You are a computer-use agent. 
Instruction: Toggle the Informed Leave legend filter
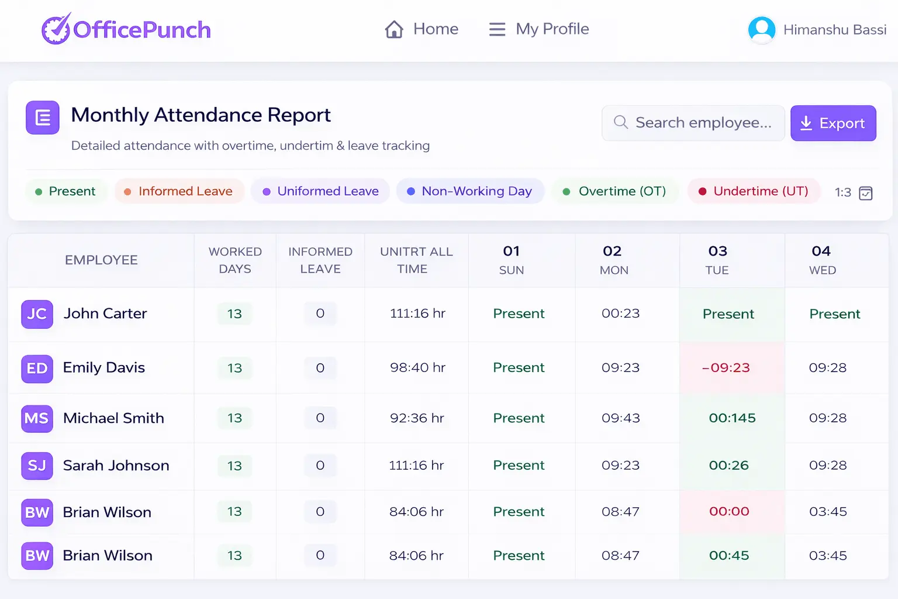(x=179, y=191)
